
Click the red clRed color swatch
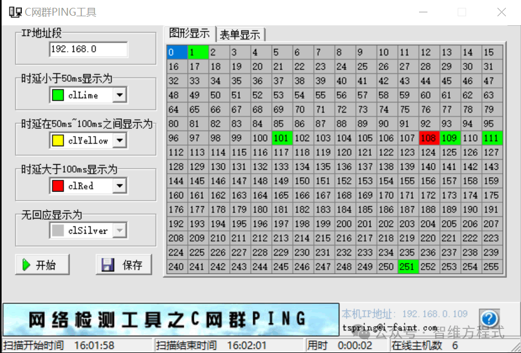(58, 186)
